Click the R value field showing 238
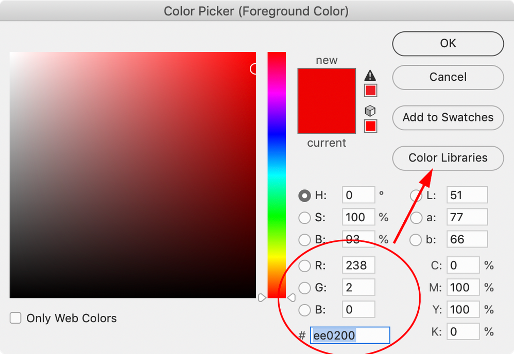This screenshot has width=514, height=354. coord(358,265)
